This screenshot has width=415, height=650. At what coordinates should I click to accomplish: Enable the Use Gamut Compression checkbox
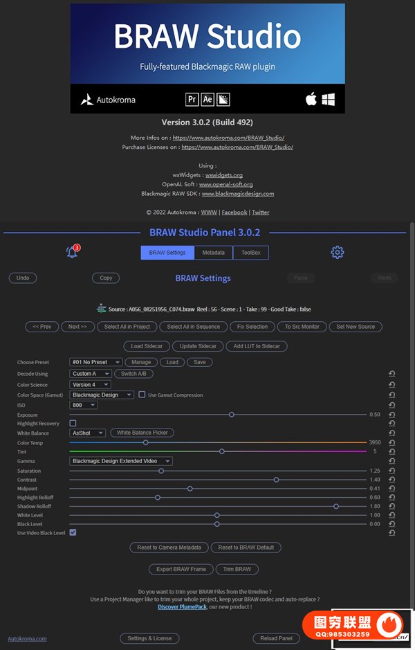(142, 395)
